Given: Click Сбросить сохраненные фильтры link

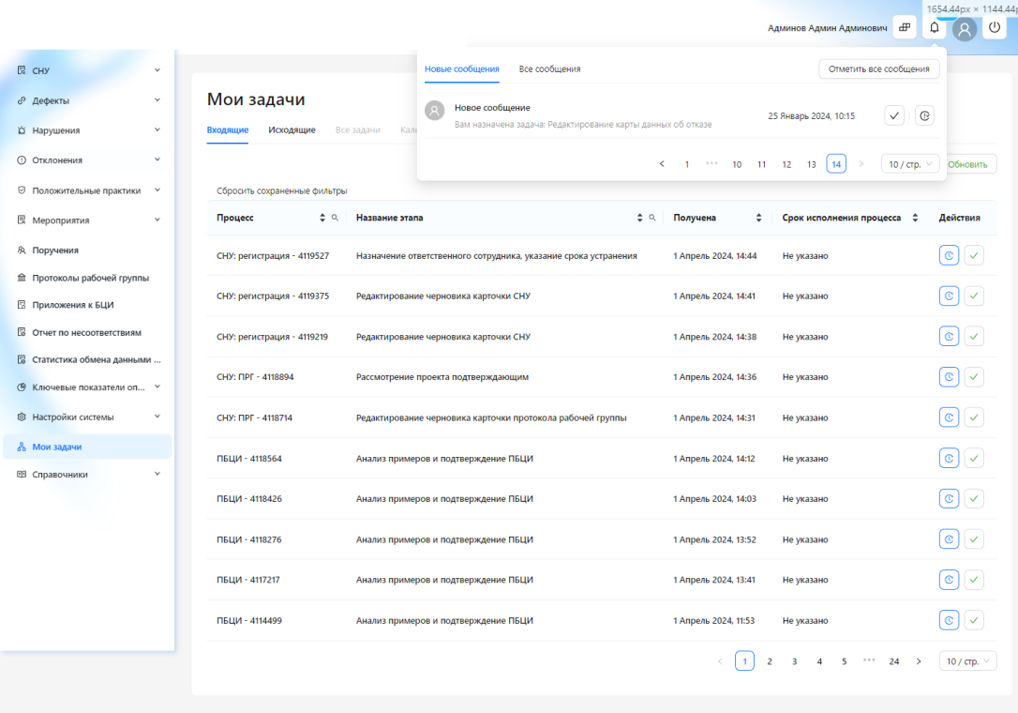Looking at the screenshot, I should pos(281,190).
